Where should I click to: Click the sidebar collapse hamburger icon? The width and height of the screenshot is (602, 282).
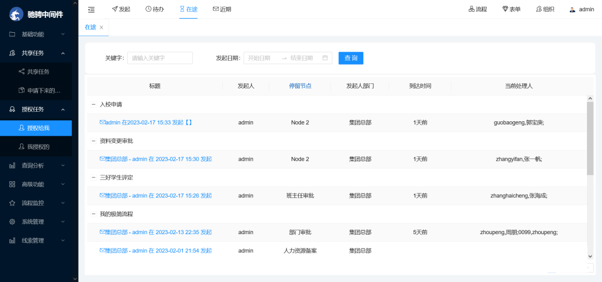91,9
